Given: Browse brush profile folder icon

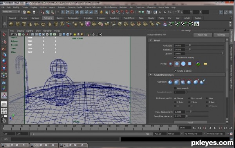Looking at the screenshot, I should click(x=205, y=64).
